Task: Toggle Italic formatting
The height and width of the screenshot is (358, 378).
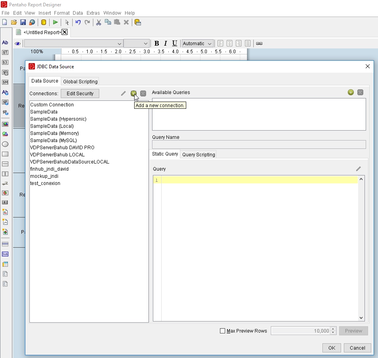Action: click(x=165, y=43)
